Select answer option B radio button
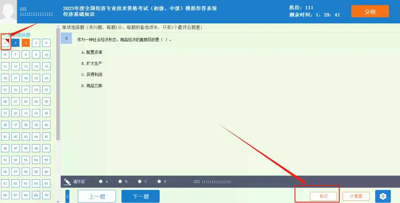Screen dimensions: 400x203 120,182
